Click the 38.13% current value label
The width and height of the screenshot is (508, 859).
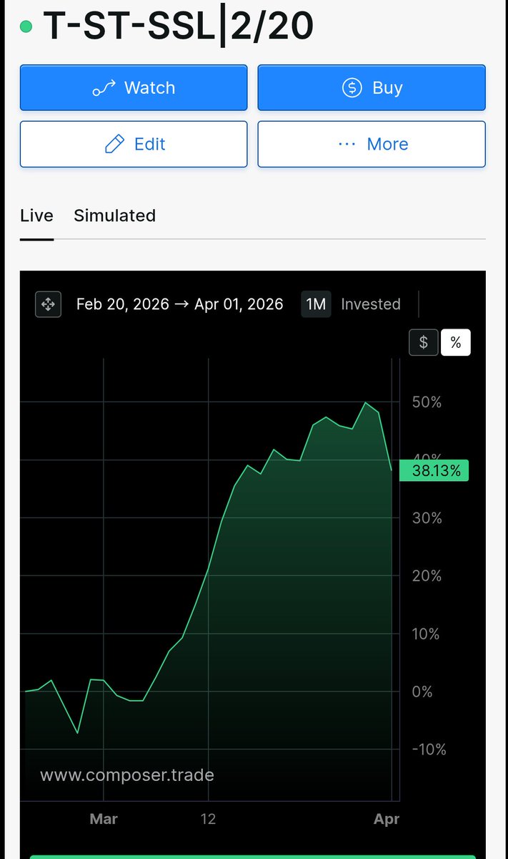point(434,470)
